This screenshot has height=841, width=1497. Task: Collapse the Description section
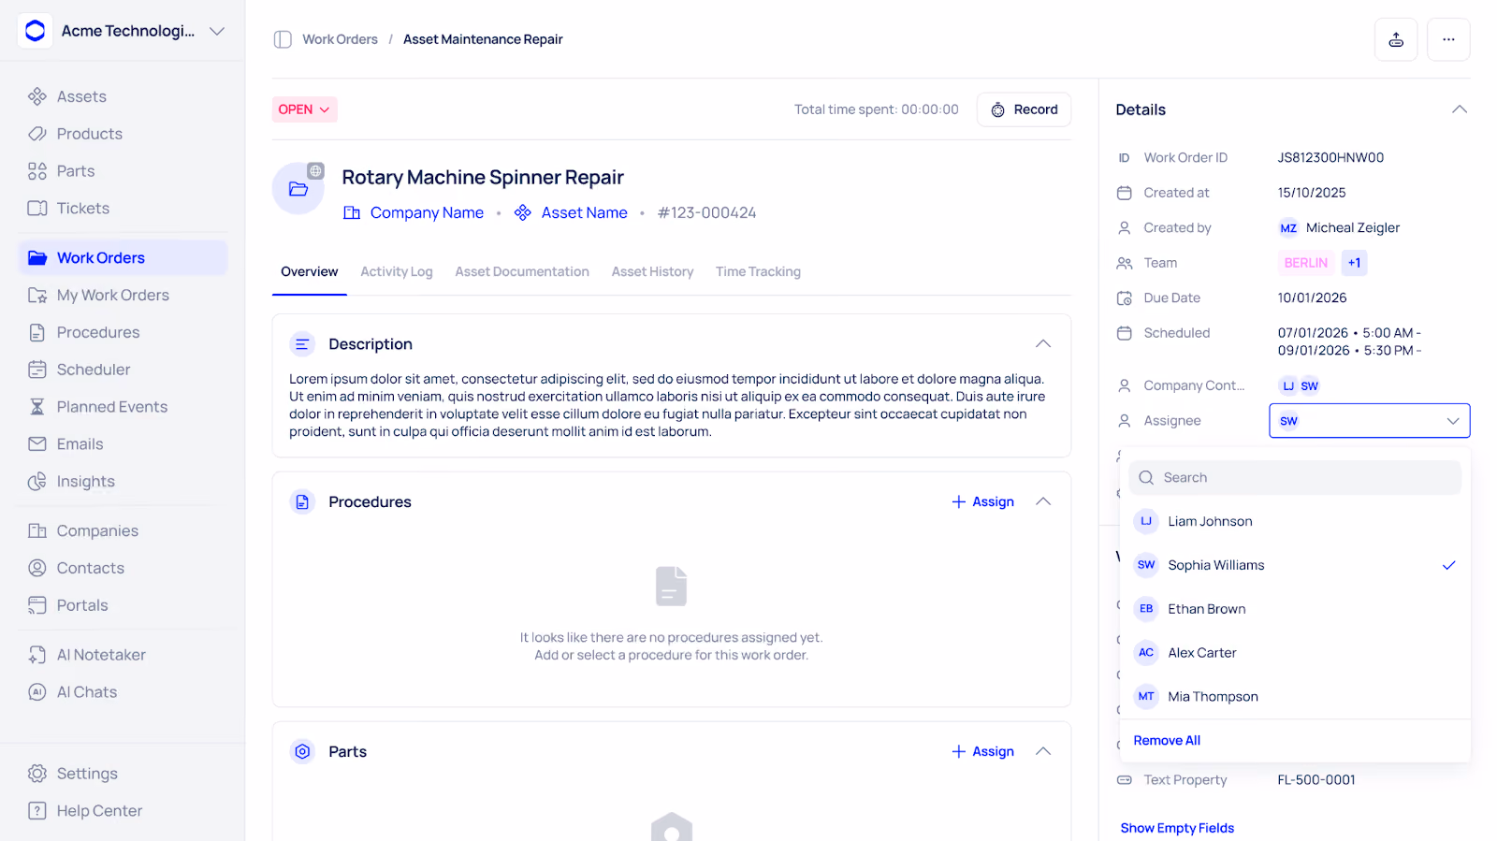click(1043, 344)
